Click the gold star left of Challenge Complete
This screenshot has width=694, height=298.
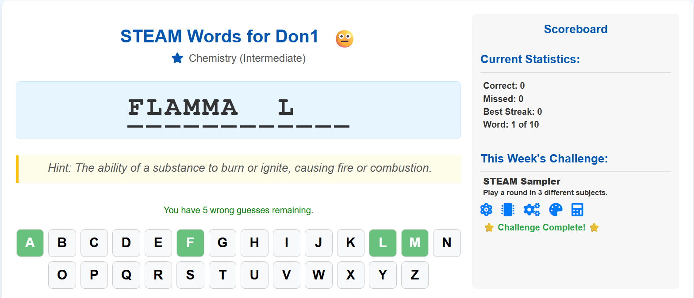489,227
